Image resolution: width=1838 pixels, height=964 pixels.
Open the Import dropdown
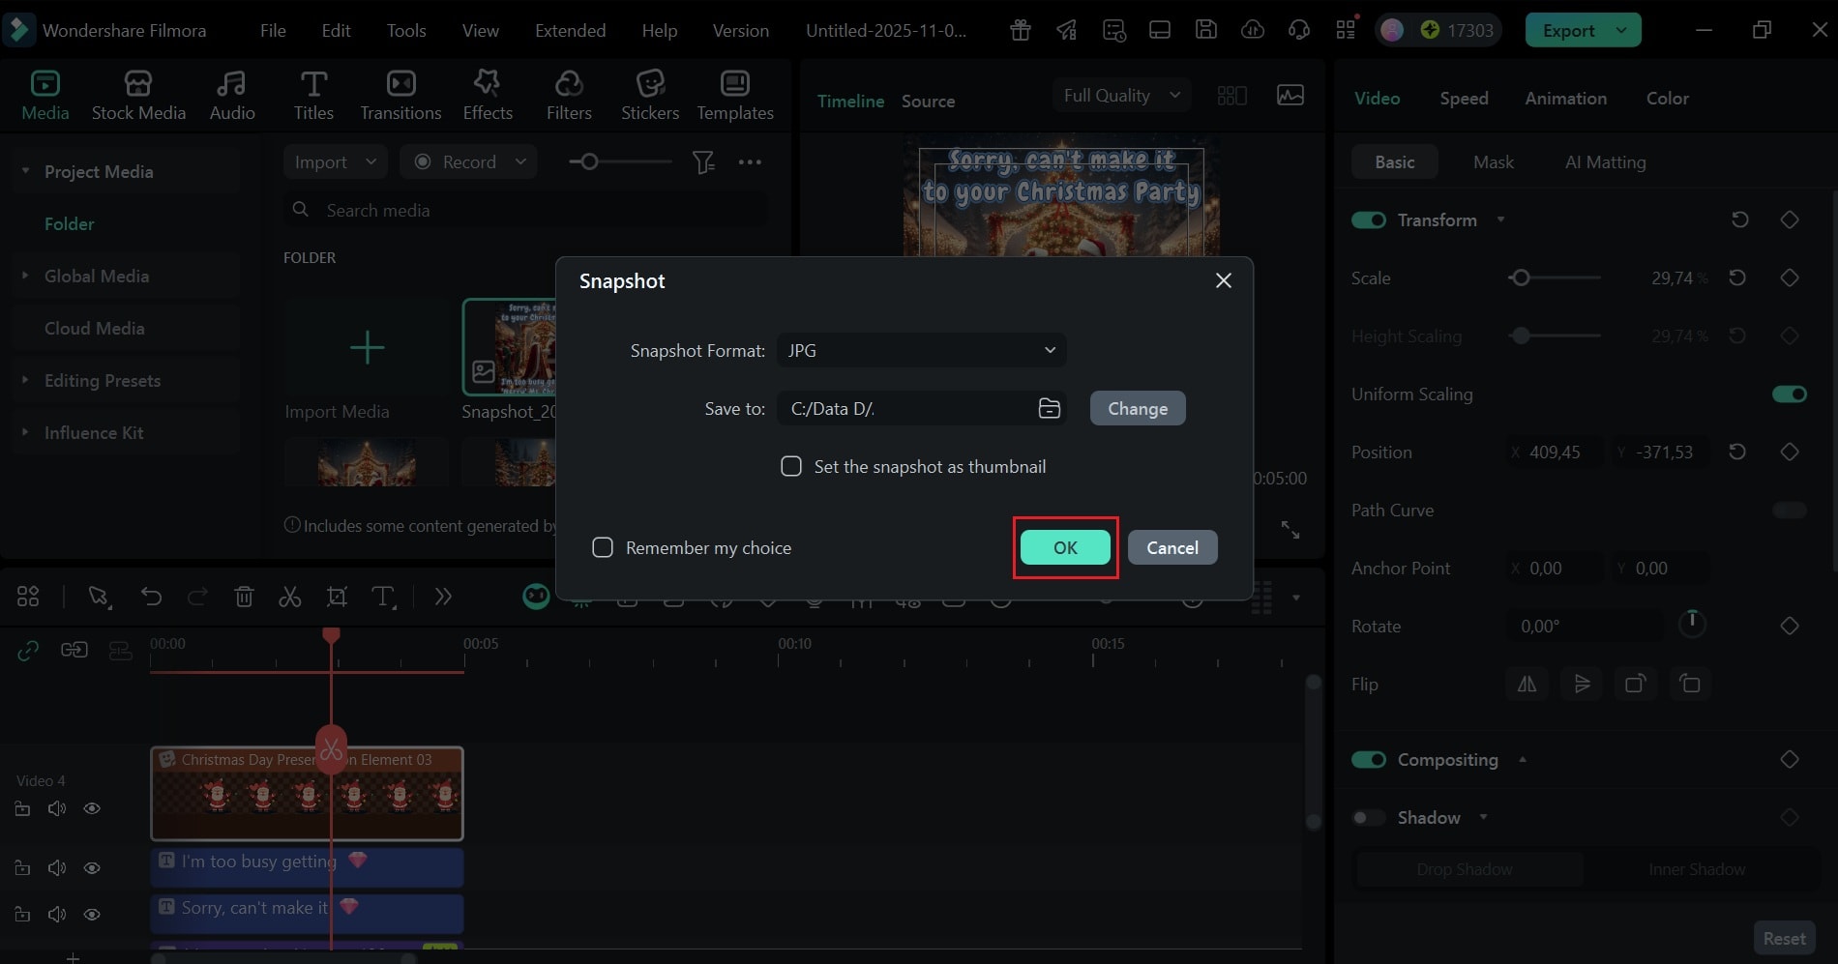pos(336,162)
